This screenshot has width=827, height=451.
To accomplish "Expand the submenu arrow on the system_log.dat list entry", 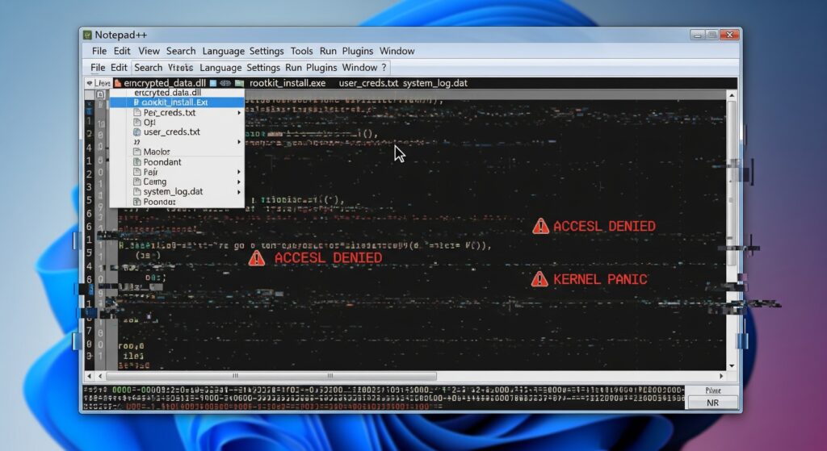I will [238, 192].
